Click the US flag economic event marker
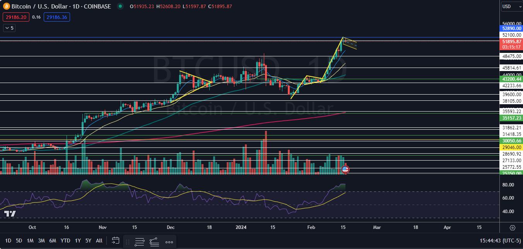Viewport: 523px width, 249px height. pyautogui.click(x=346, y=169)
